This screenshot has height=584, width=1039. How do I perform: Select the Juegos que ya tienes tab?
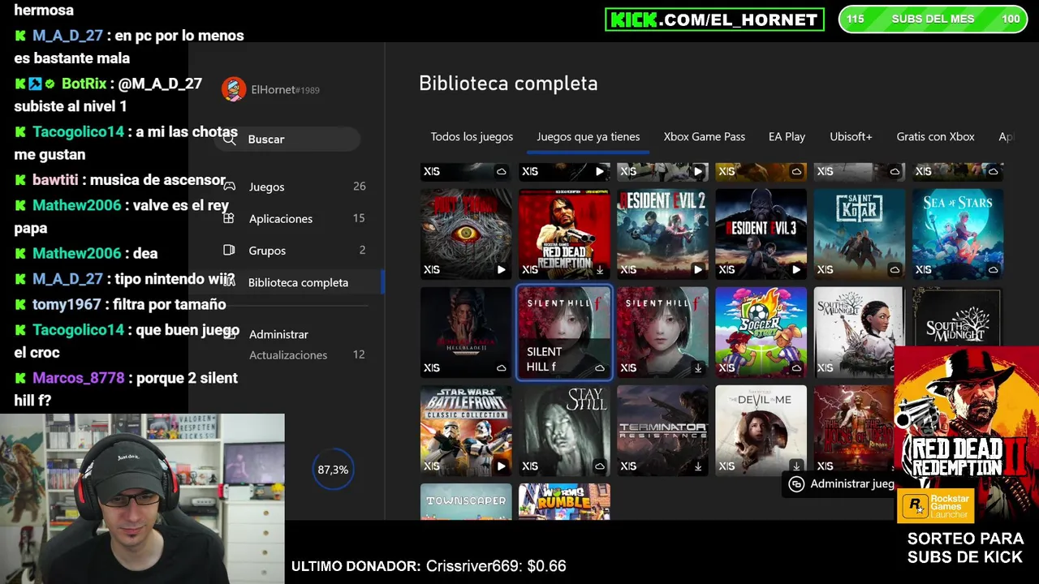(x=588, y=136)
